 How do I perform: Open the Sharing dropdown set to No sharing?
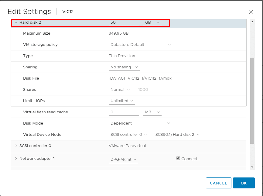[124, 67]
